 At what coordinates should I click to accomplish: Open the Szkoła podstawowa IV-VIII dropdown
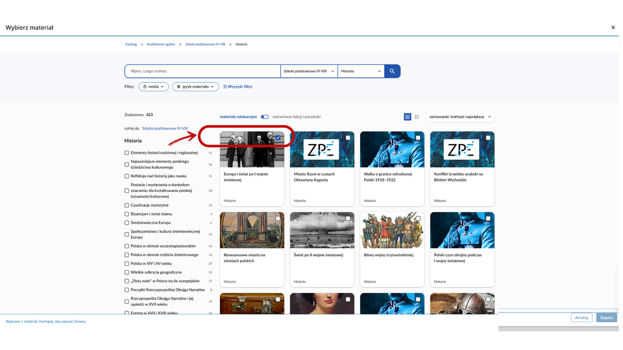click(x=309, y=71)
